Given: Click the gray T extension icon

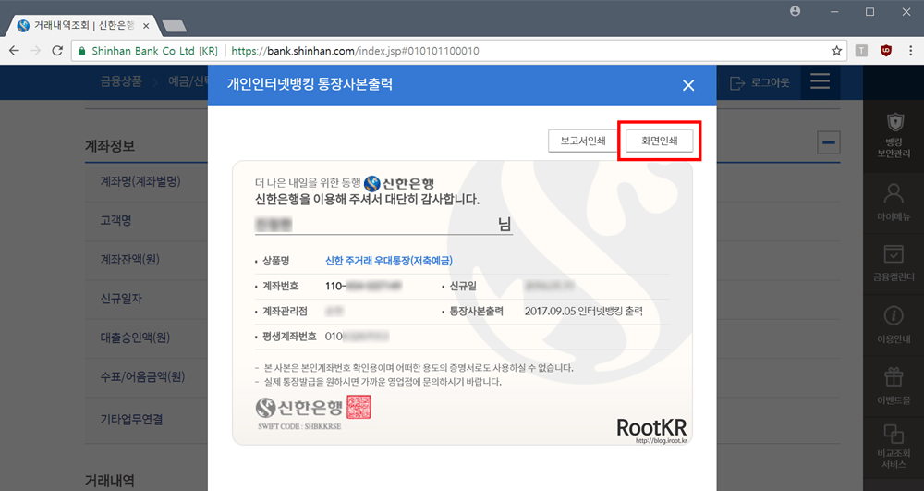Looking at the screenshot, I should (x=861, y=51).
